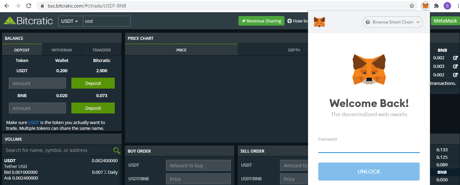The width and height of the screenshot is (460, 185).
Task: Expand the Binance Smart Chain network dropdown
Action: 393,22
